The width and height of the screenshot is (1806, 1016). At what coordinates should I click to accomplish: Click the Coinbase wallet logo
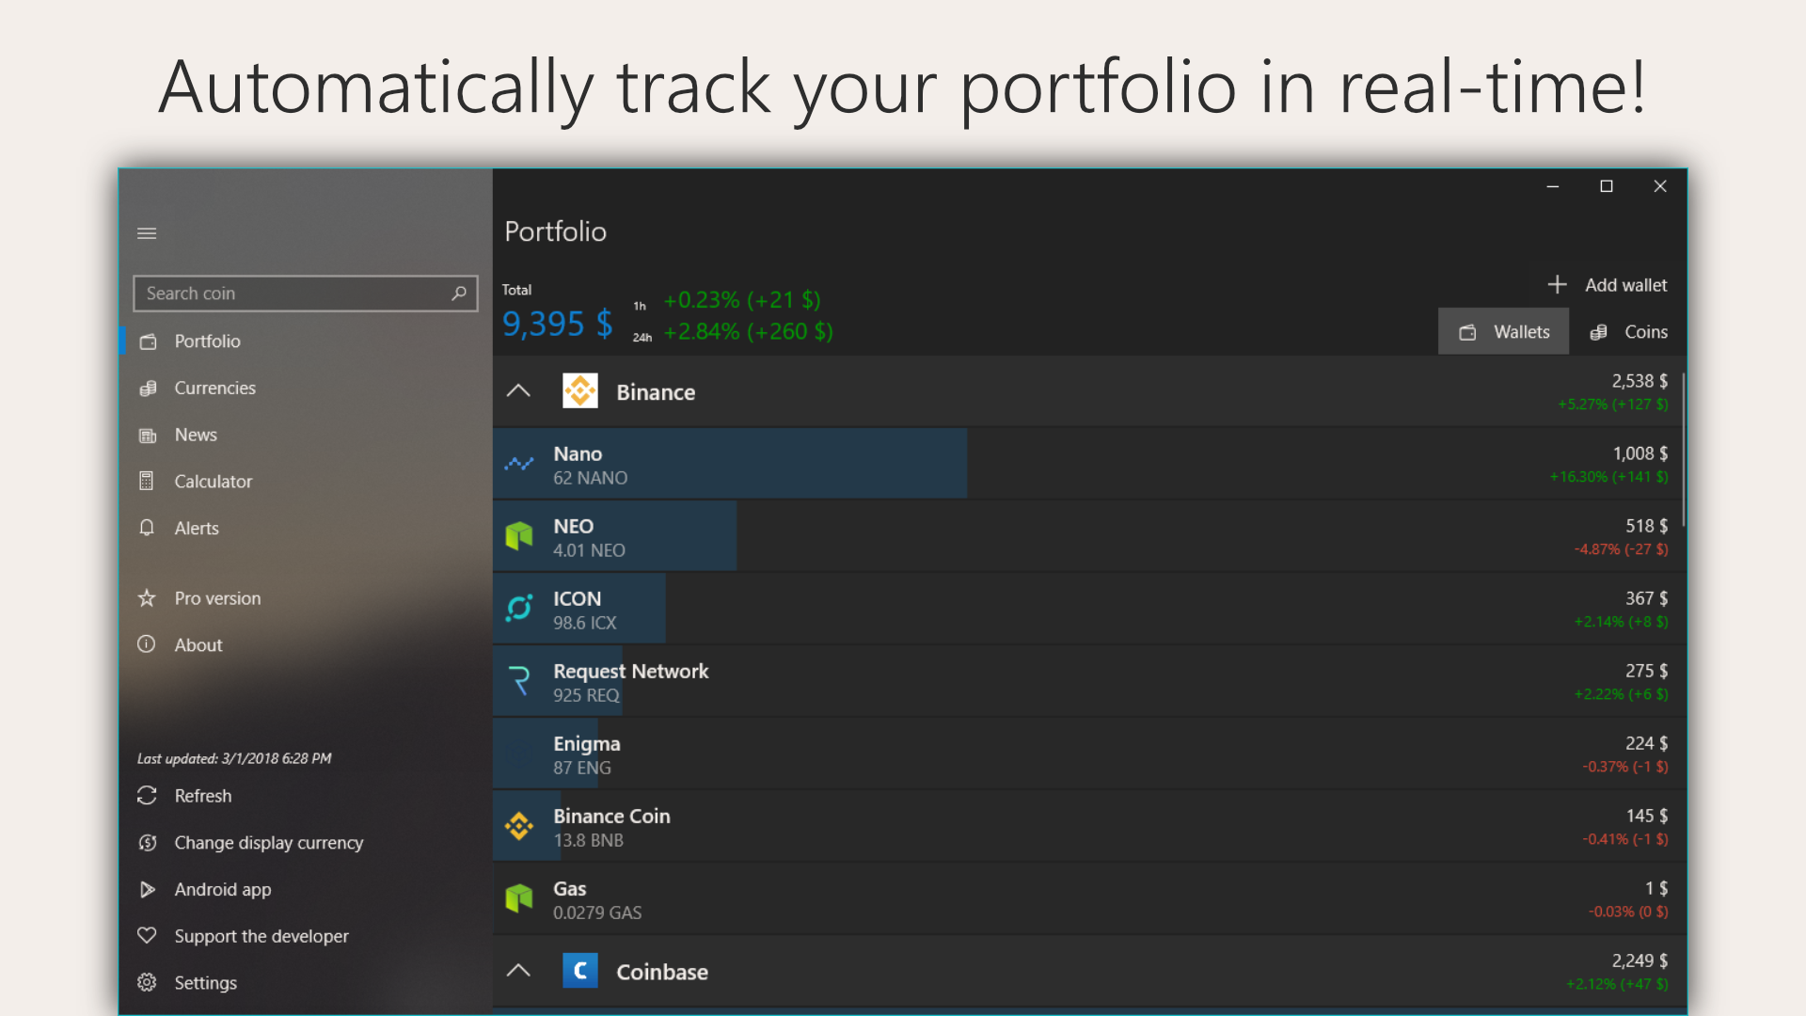(579, 971)
